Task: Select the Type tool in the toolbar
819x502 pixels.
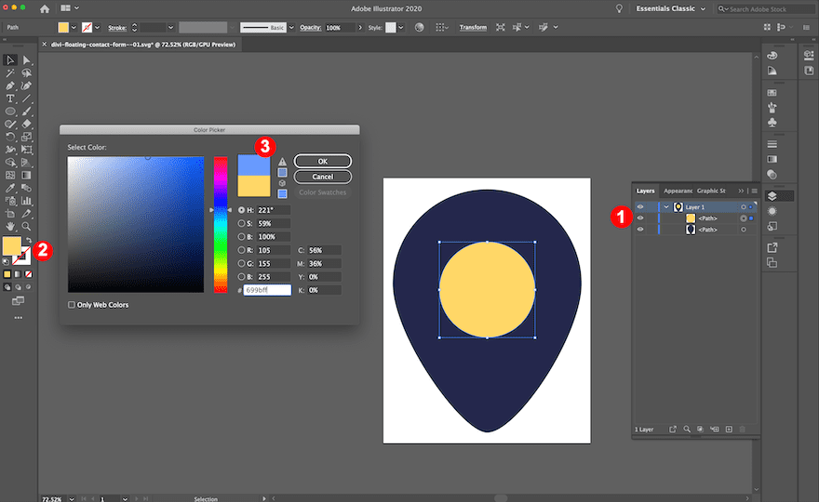Action: coord(10,99)
